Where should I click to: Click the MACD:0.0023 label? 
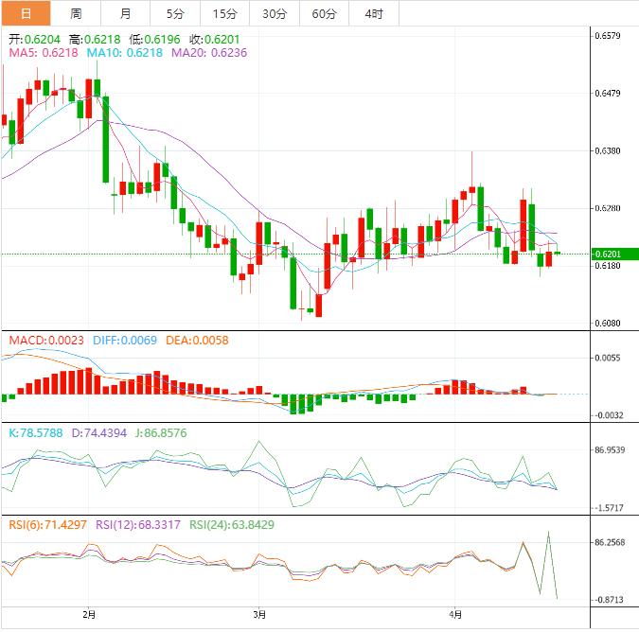tap(46, 340)
